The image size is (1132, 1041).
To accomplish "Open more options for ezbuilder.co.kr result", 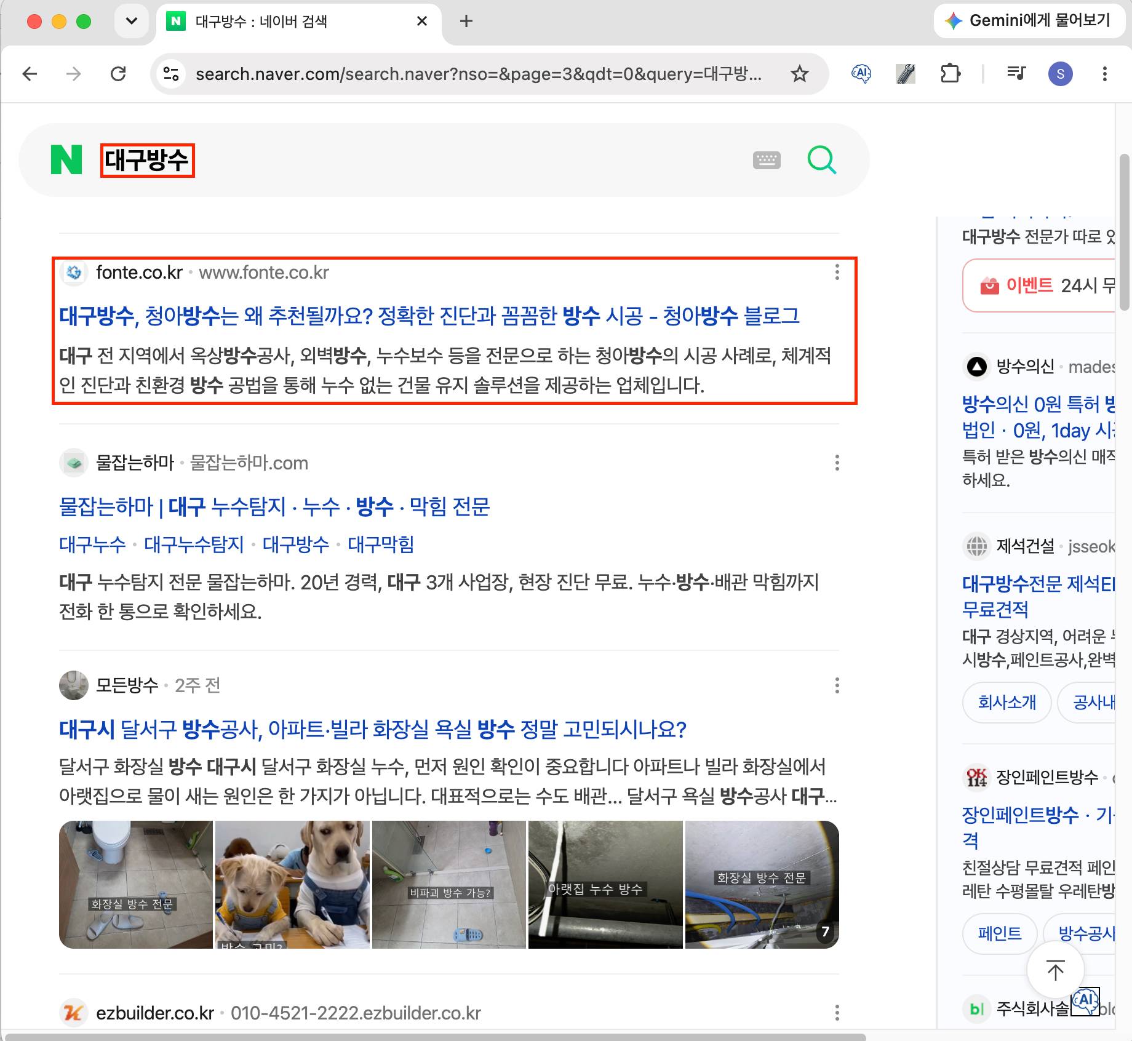I will click(837, 1013).
